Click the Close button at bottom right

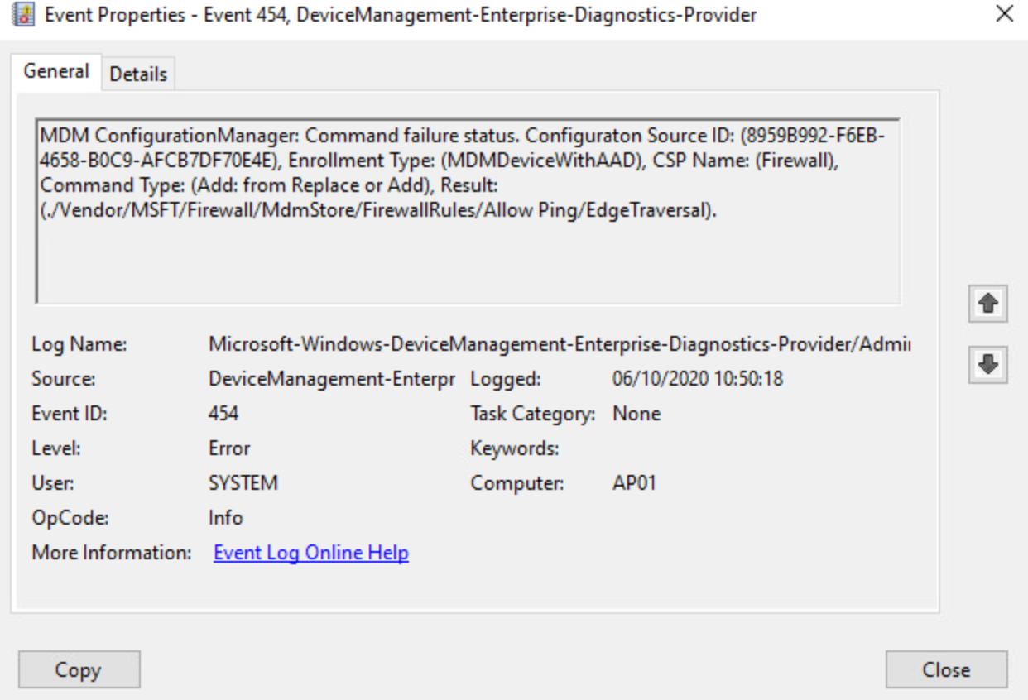[946, 669]
